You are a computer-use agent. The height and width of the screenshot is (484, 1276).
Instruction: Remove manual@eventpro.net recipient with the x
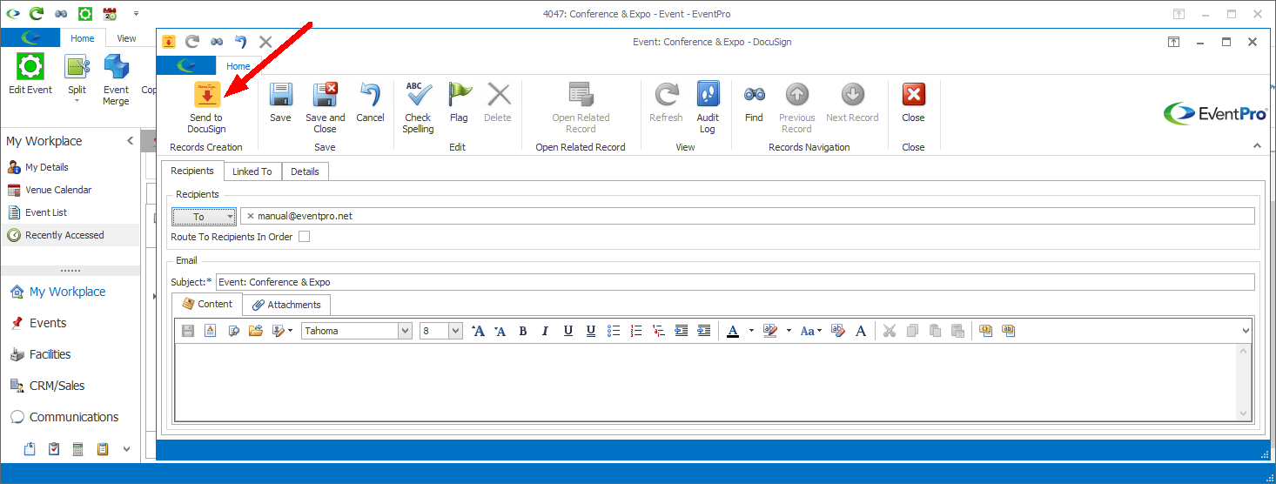click(x=251, y=217)
